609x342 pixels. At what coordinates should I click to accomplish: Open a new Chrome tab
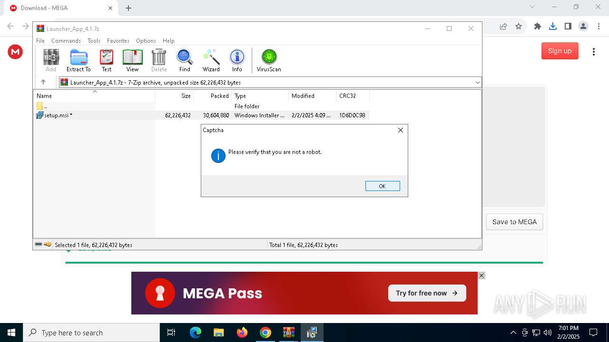coord(128,8)
